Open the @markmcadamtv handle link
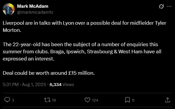The image size is (175, 109). pos(35,12)
